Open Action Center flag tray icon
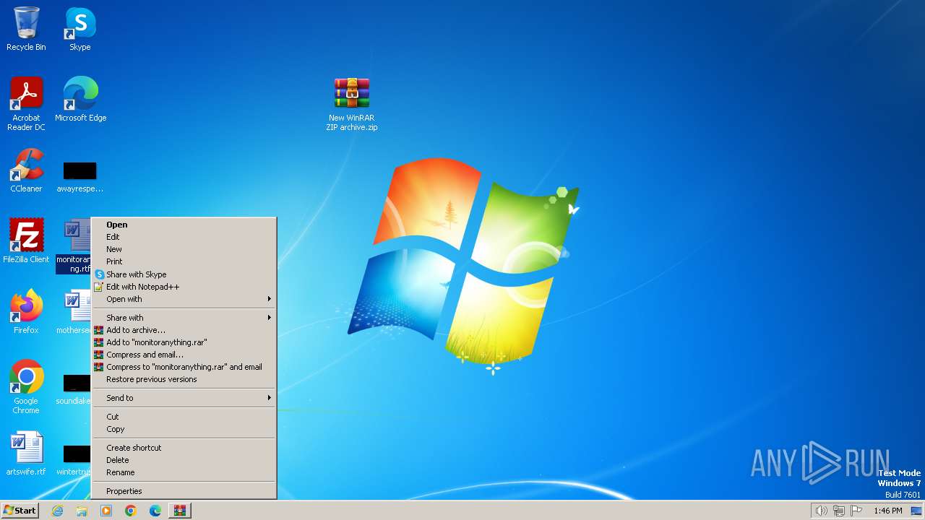This screenshot has width=925, height=520. pos(857,511)
